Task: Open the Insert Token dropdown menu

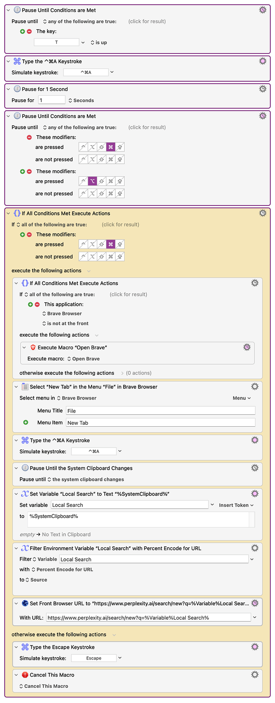Action: (x=236, y=505)
